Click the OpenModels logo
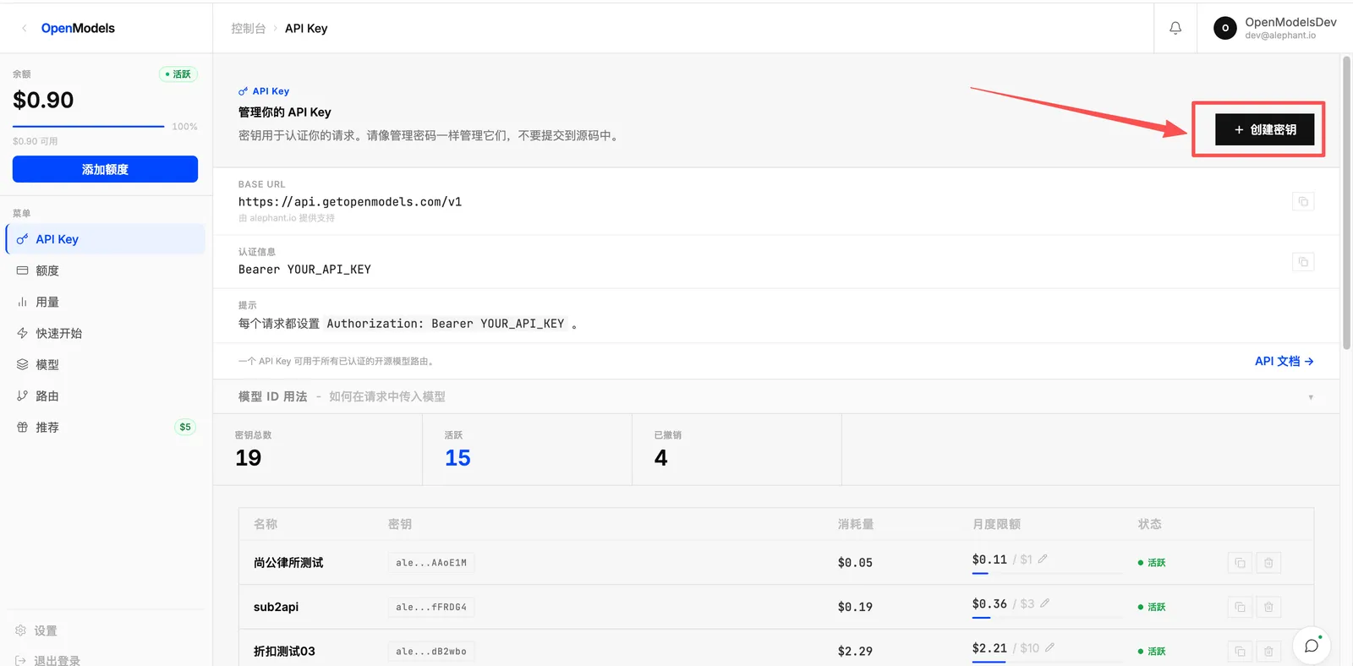Viewport: 1353px width, 666px height. coord(78,28)
